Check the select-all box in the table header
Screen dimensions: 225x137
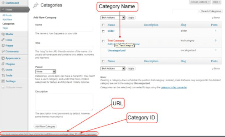[x=103, y=25]
